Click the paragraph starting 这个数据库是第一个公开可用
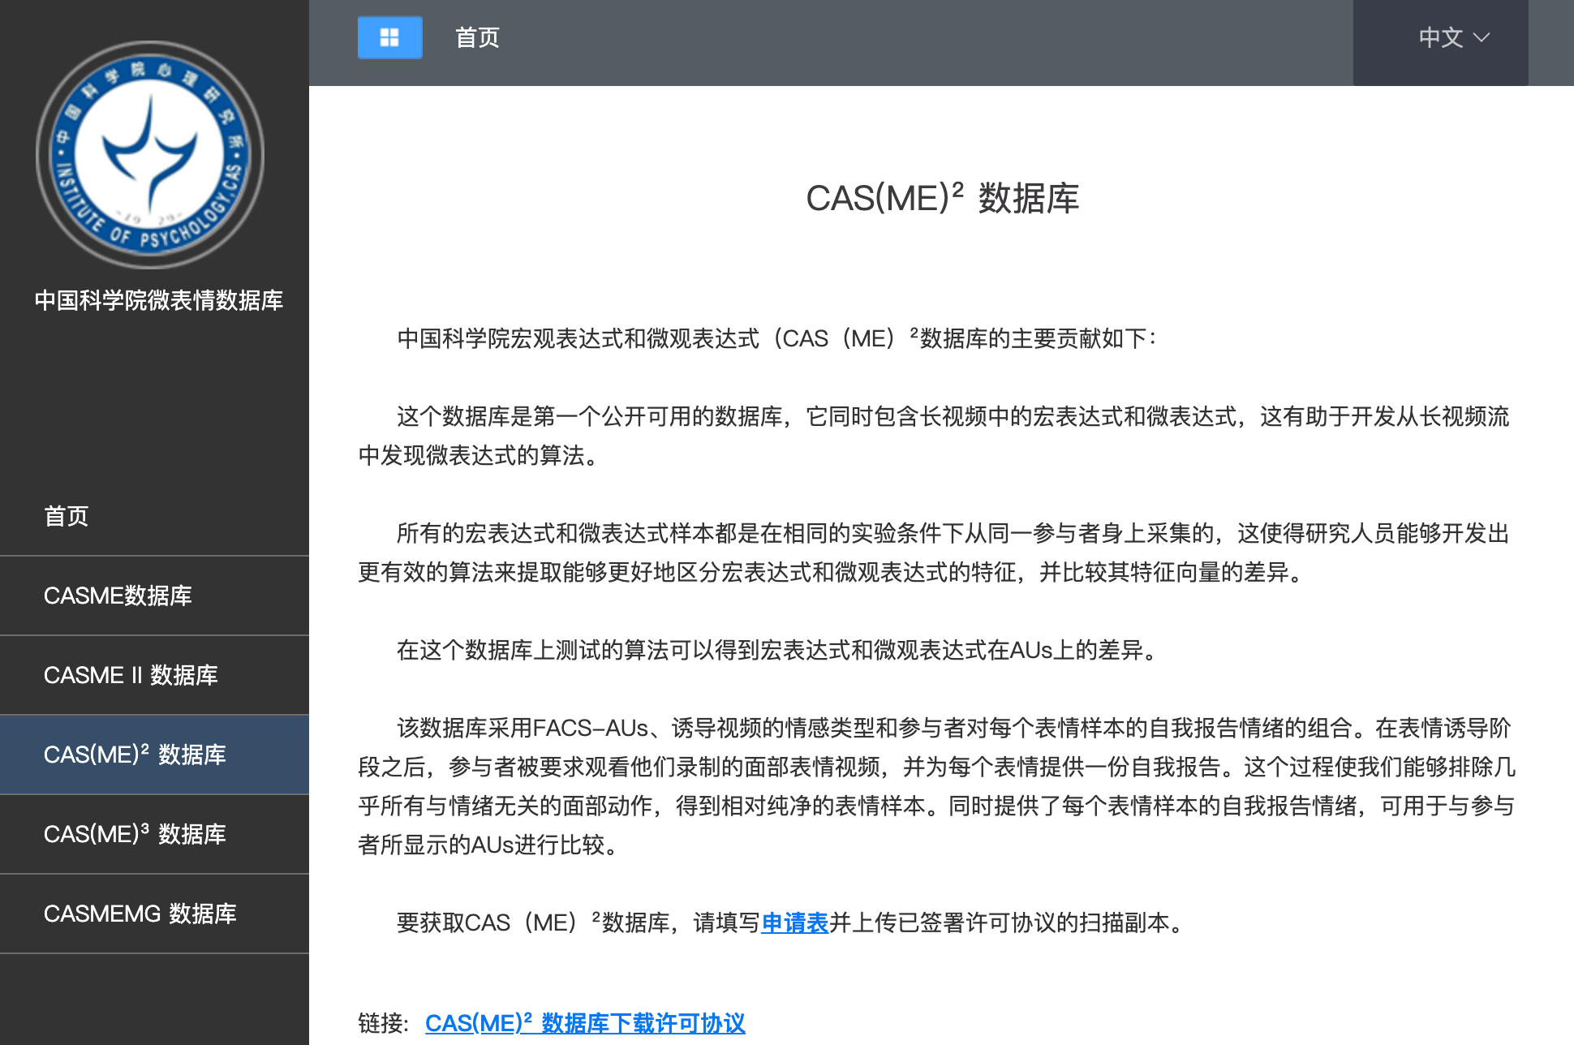The height and width of the screenshot is (1045, 1574). pos(934,436)
